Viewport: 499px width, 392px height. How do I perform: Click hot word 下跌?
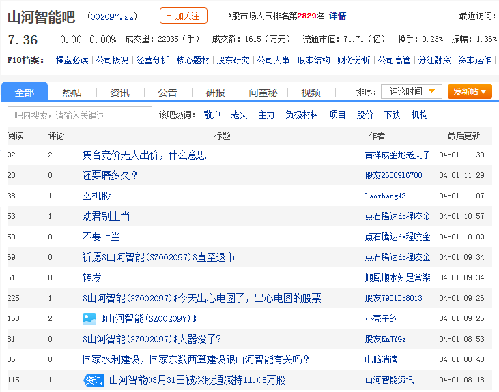[x=392, y=115]
